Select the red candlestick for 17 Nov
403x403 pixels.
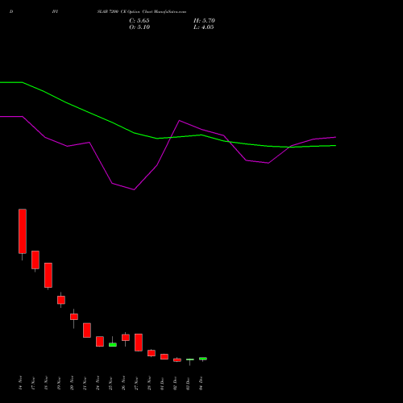point(35,260)
